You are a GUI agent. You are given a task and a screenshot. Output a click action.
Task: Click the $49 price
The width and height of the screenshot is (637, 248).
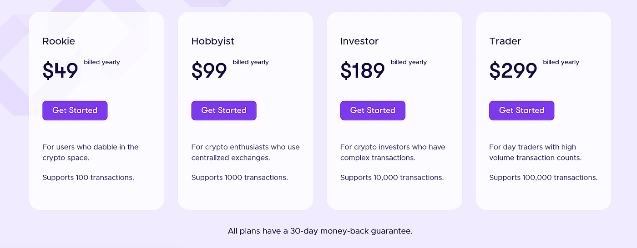[61, 71]
